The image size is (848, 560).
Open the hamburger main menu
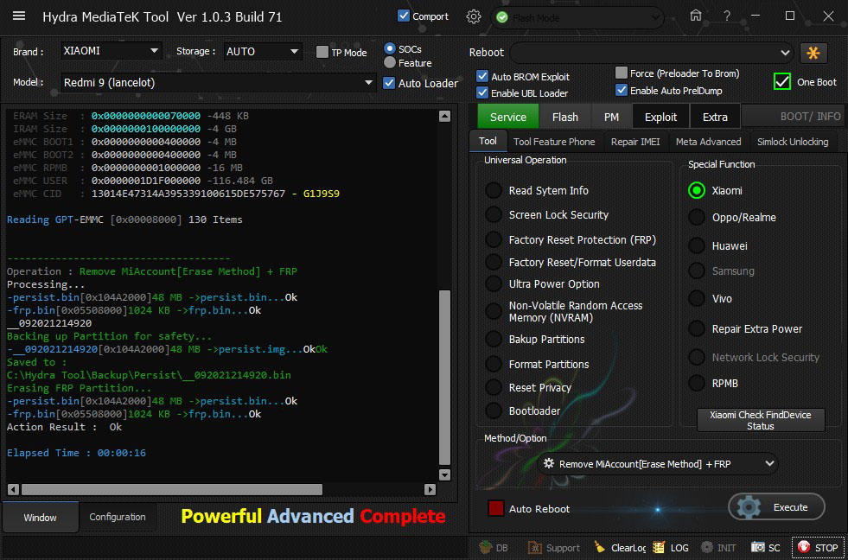click(x=19, y=16)
